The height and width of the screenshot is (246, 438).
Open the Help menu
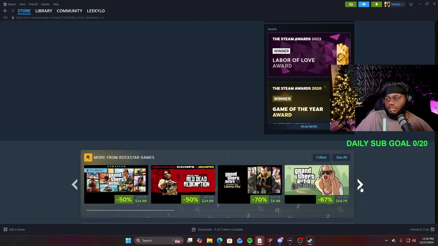(56, 4)
